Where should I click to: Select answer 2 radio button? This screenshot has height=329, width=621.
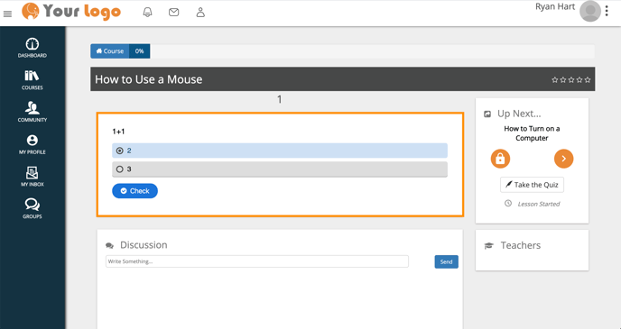tap(120, 151)
